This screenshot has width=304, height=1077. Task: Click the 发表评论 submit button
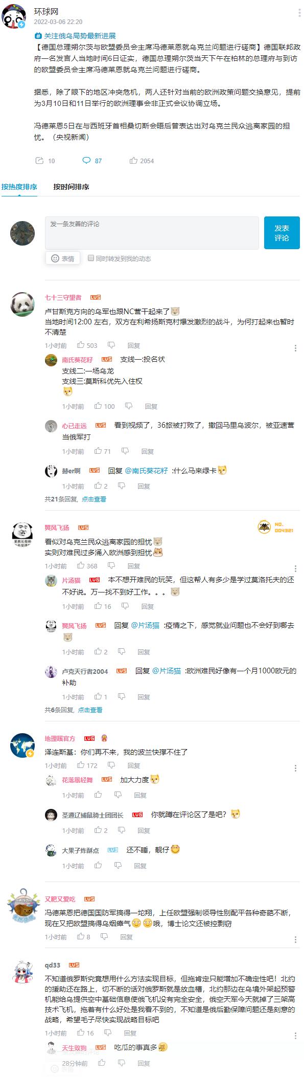[x=282, y=233]
